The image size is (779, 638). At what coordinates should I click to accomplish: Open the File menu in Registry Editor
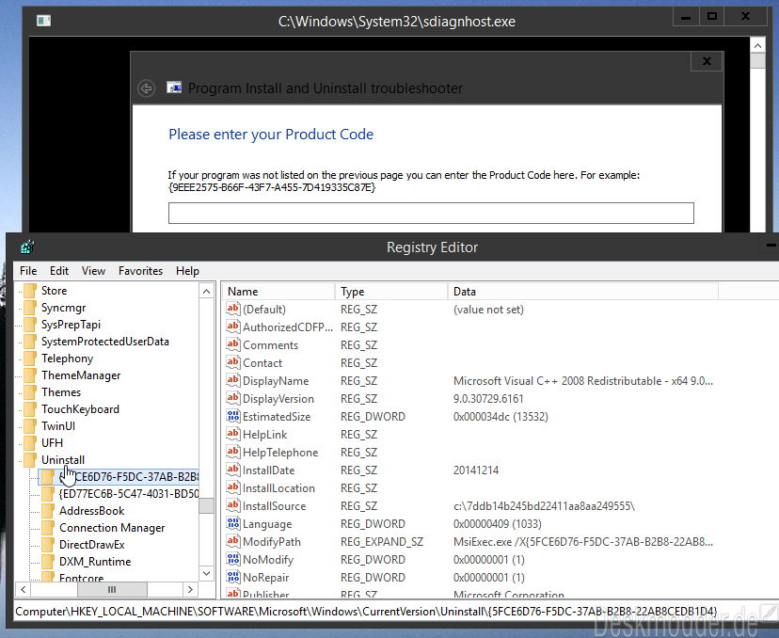click(28, 271)
